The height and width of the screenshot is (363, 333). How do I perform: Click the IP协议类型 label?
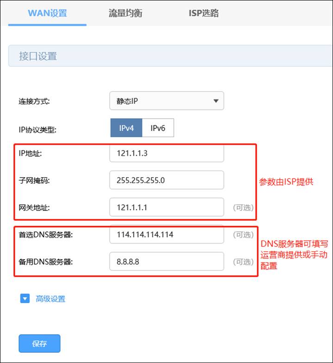[37, 130]
